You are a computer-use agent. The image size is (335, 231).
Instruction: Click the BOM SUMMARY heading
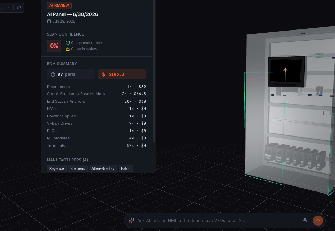[x=62, y=64]
